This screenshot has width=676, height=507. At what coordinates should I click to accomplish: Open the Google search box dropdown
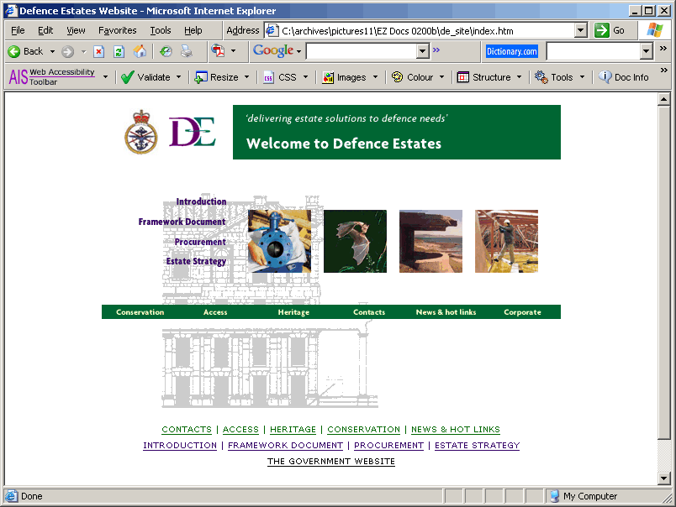point(423,52)
